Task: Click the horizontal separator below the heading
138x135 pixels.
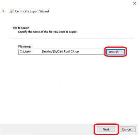Action: pyautogui.click(x=72, y=38)
